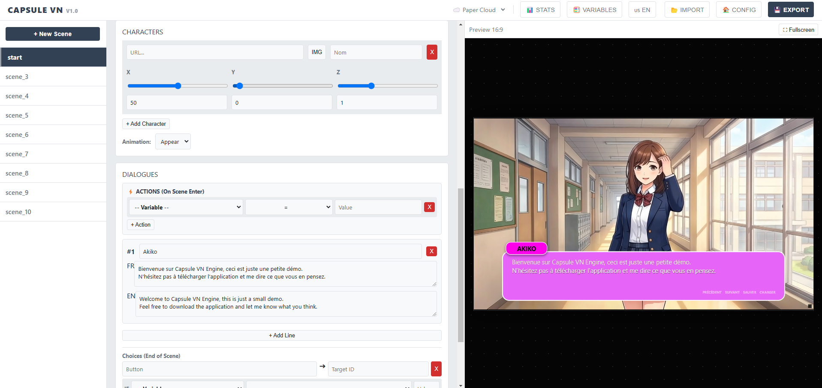
Task: Open the = operator dropdown
Action: [289, 207]
